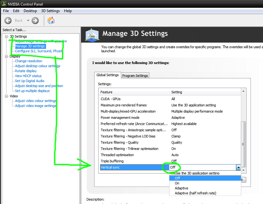Viewport: 263px width, 204px height.
Task: Click the Vertical sync dropdown arrow
Action: (238, 167)
